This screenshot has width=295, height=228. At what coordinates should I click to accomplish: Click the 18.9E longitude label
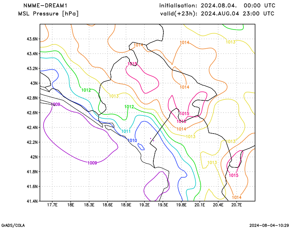[126, 205]
